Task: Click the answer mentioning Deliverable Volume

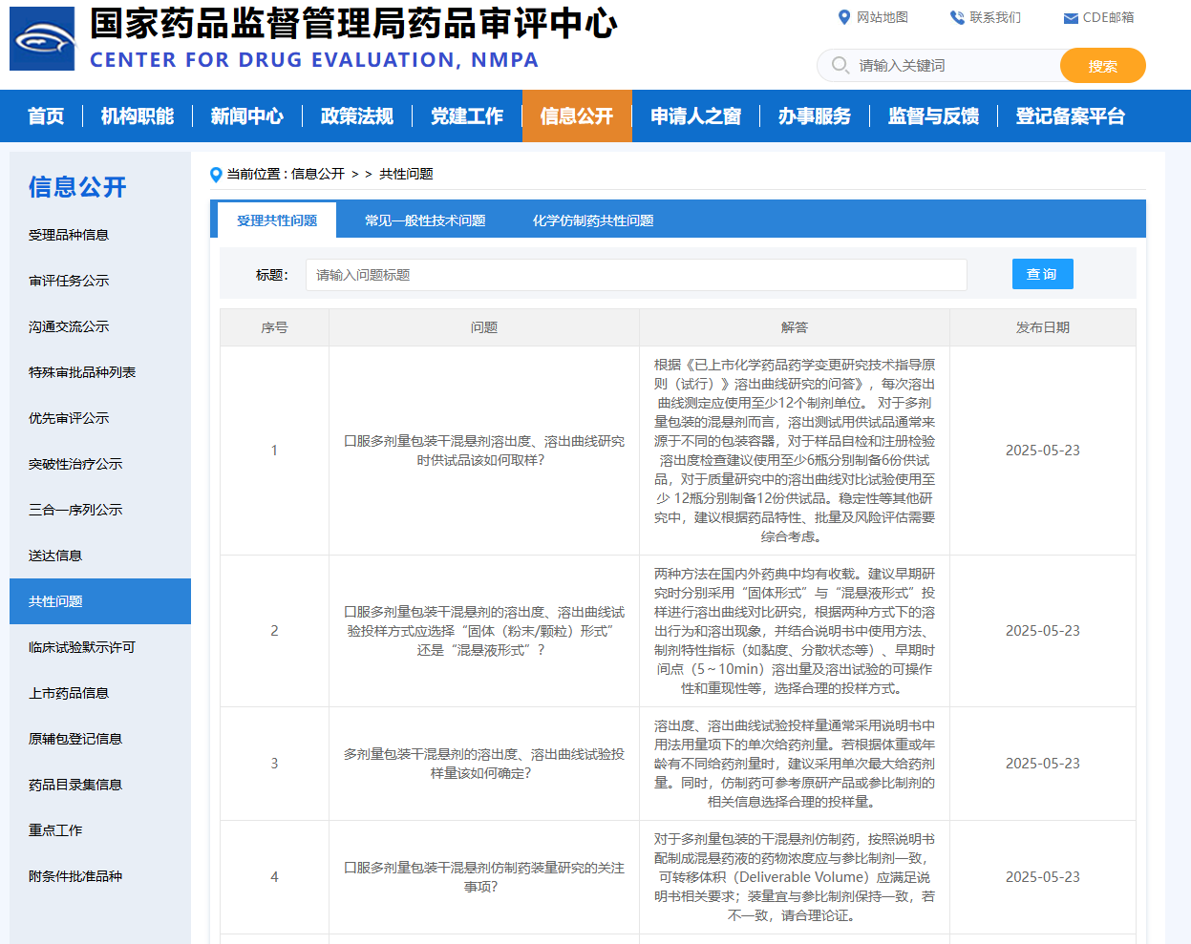Action: [795, 877]
